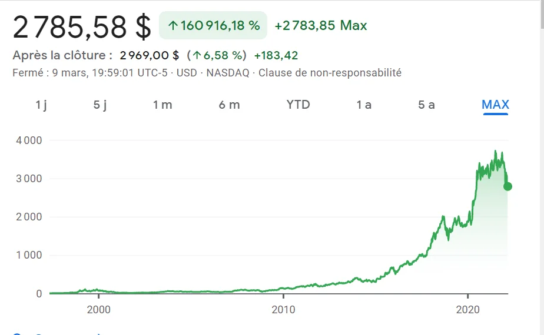Click the MAX range tab
Viewport: 544px width, 335px height.
click(x=495, y=105)
